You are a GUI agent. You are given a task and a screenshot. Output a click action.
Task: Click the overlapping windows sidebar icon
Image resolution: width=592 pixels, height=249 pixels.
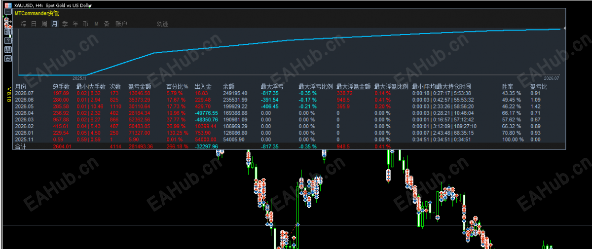(8, 59)
